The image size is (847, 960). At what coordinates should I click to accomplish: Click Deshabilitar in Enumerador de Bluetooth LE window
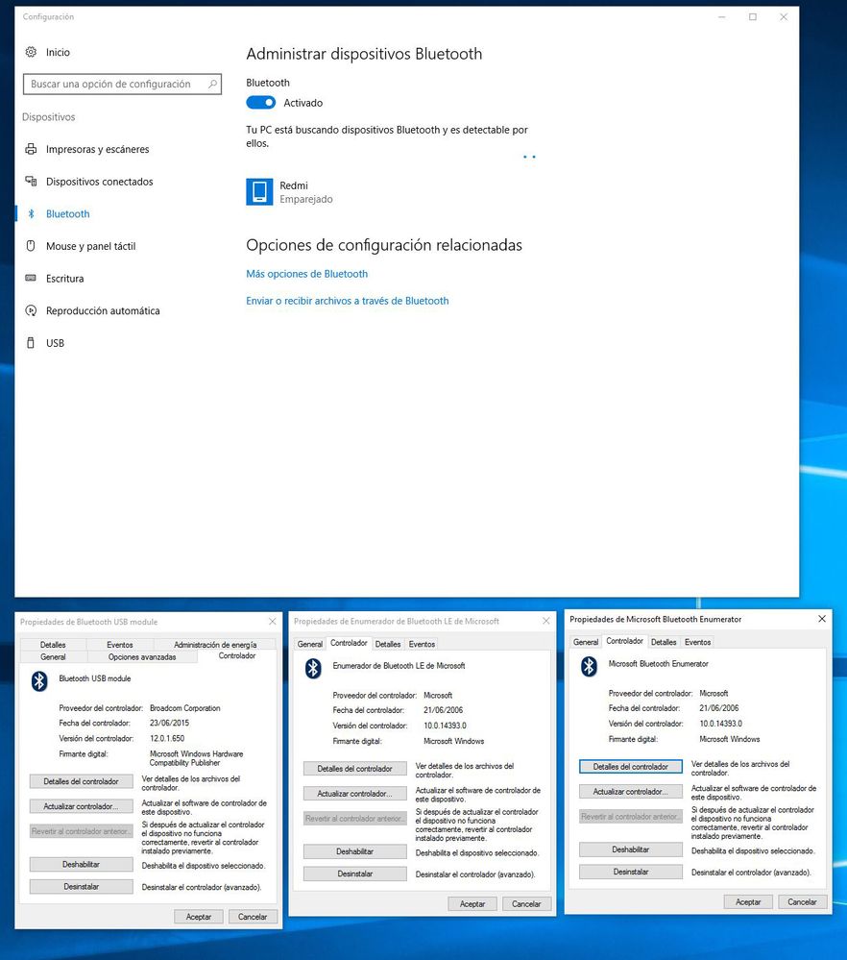(x=355, y=851)
